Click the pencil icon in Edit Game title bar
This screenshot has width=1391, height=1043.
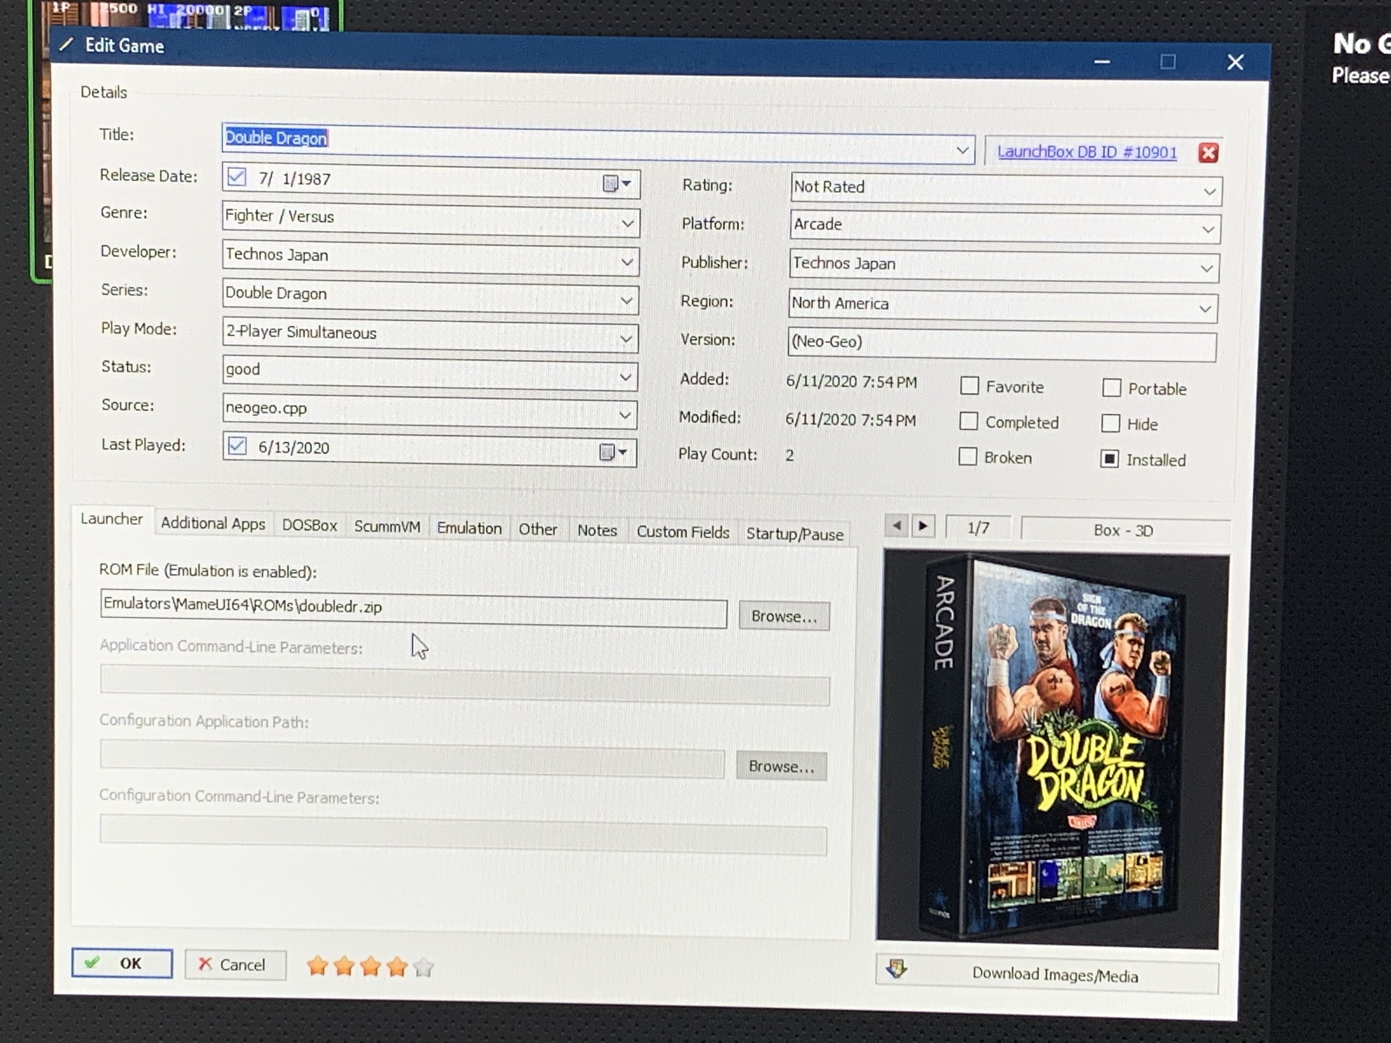click(66, 44)
